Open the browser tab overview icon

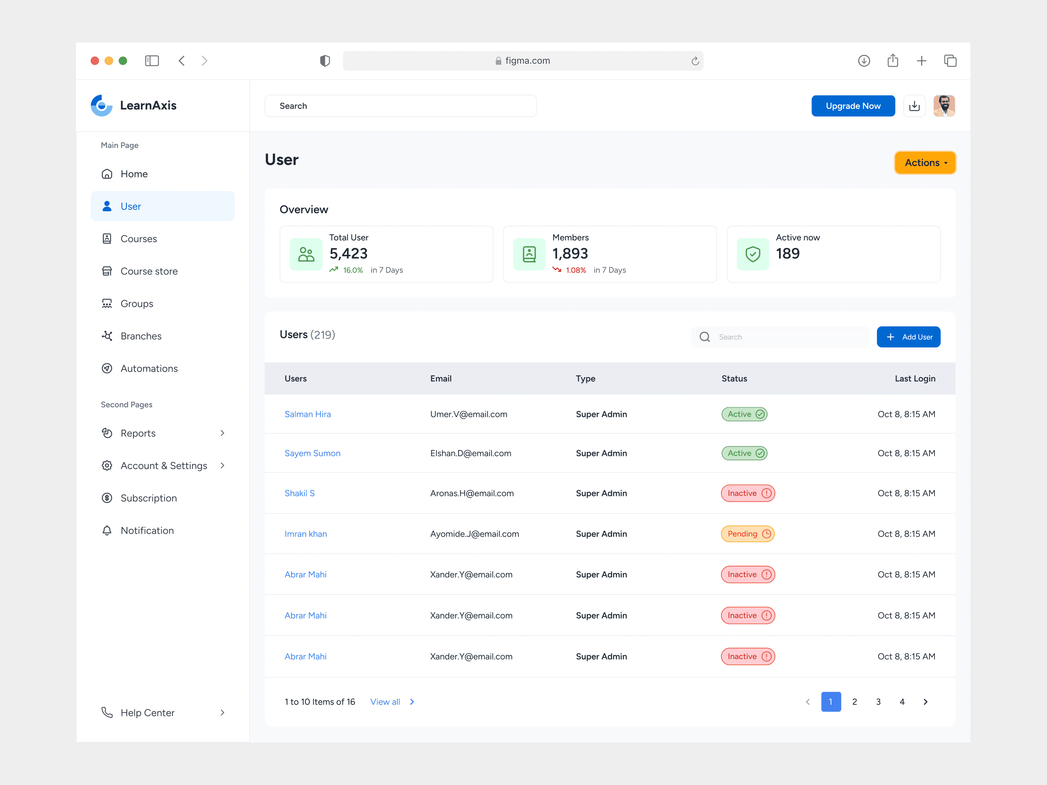(x=950, y=61)
